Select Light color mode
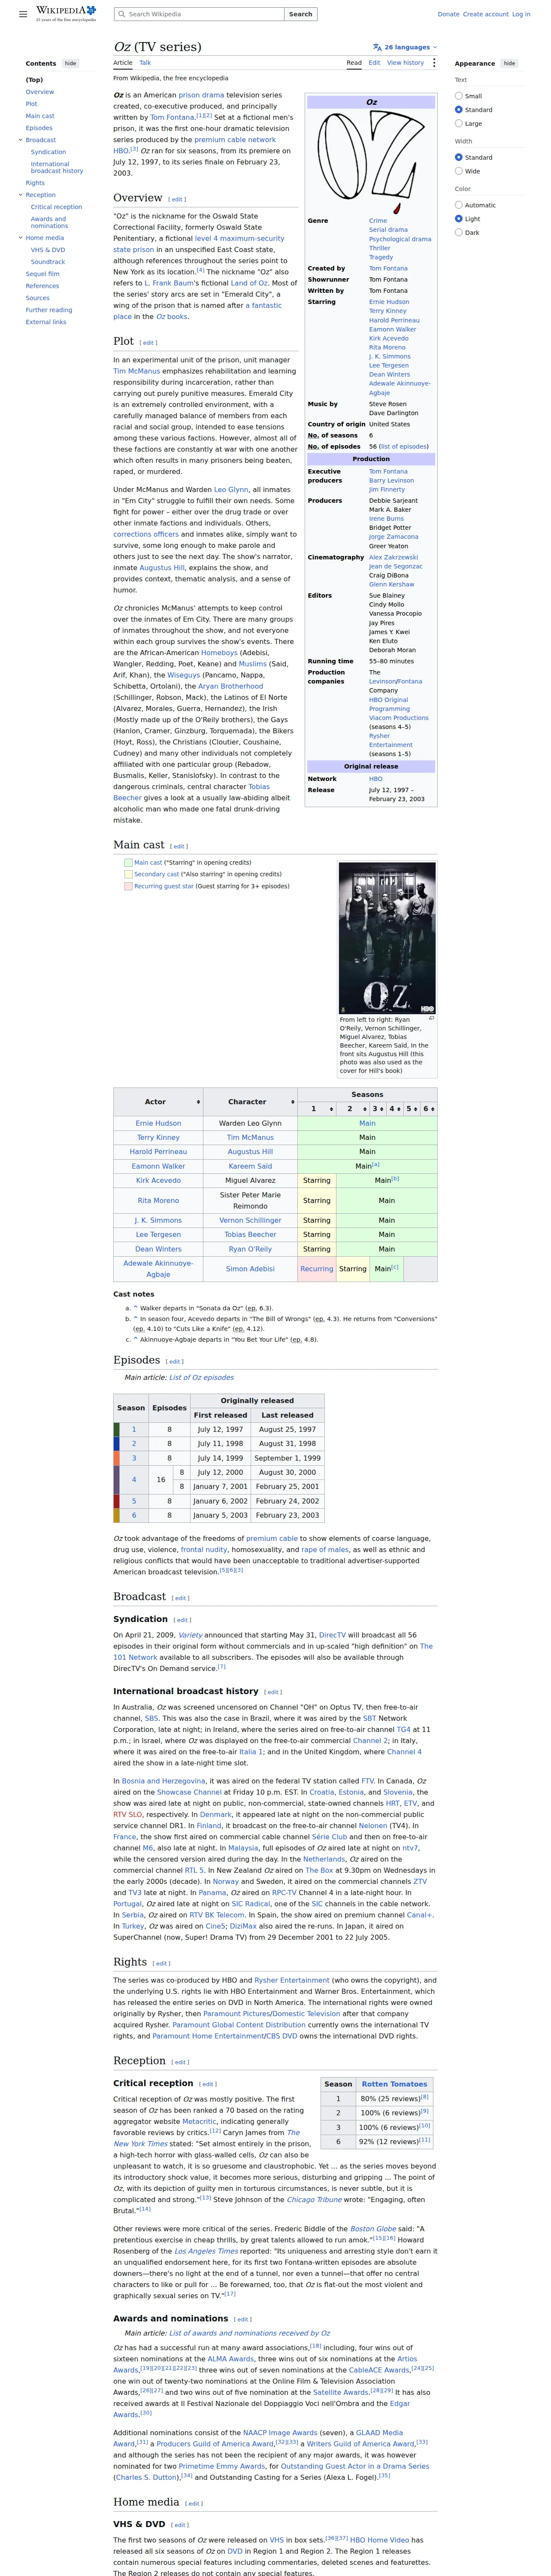551x2576 pixels. pyautogui.click(x=459, y=218)
